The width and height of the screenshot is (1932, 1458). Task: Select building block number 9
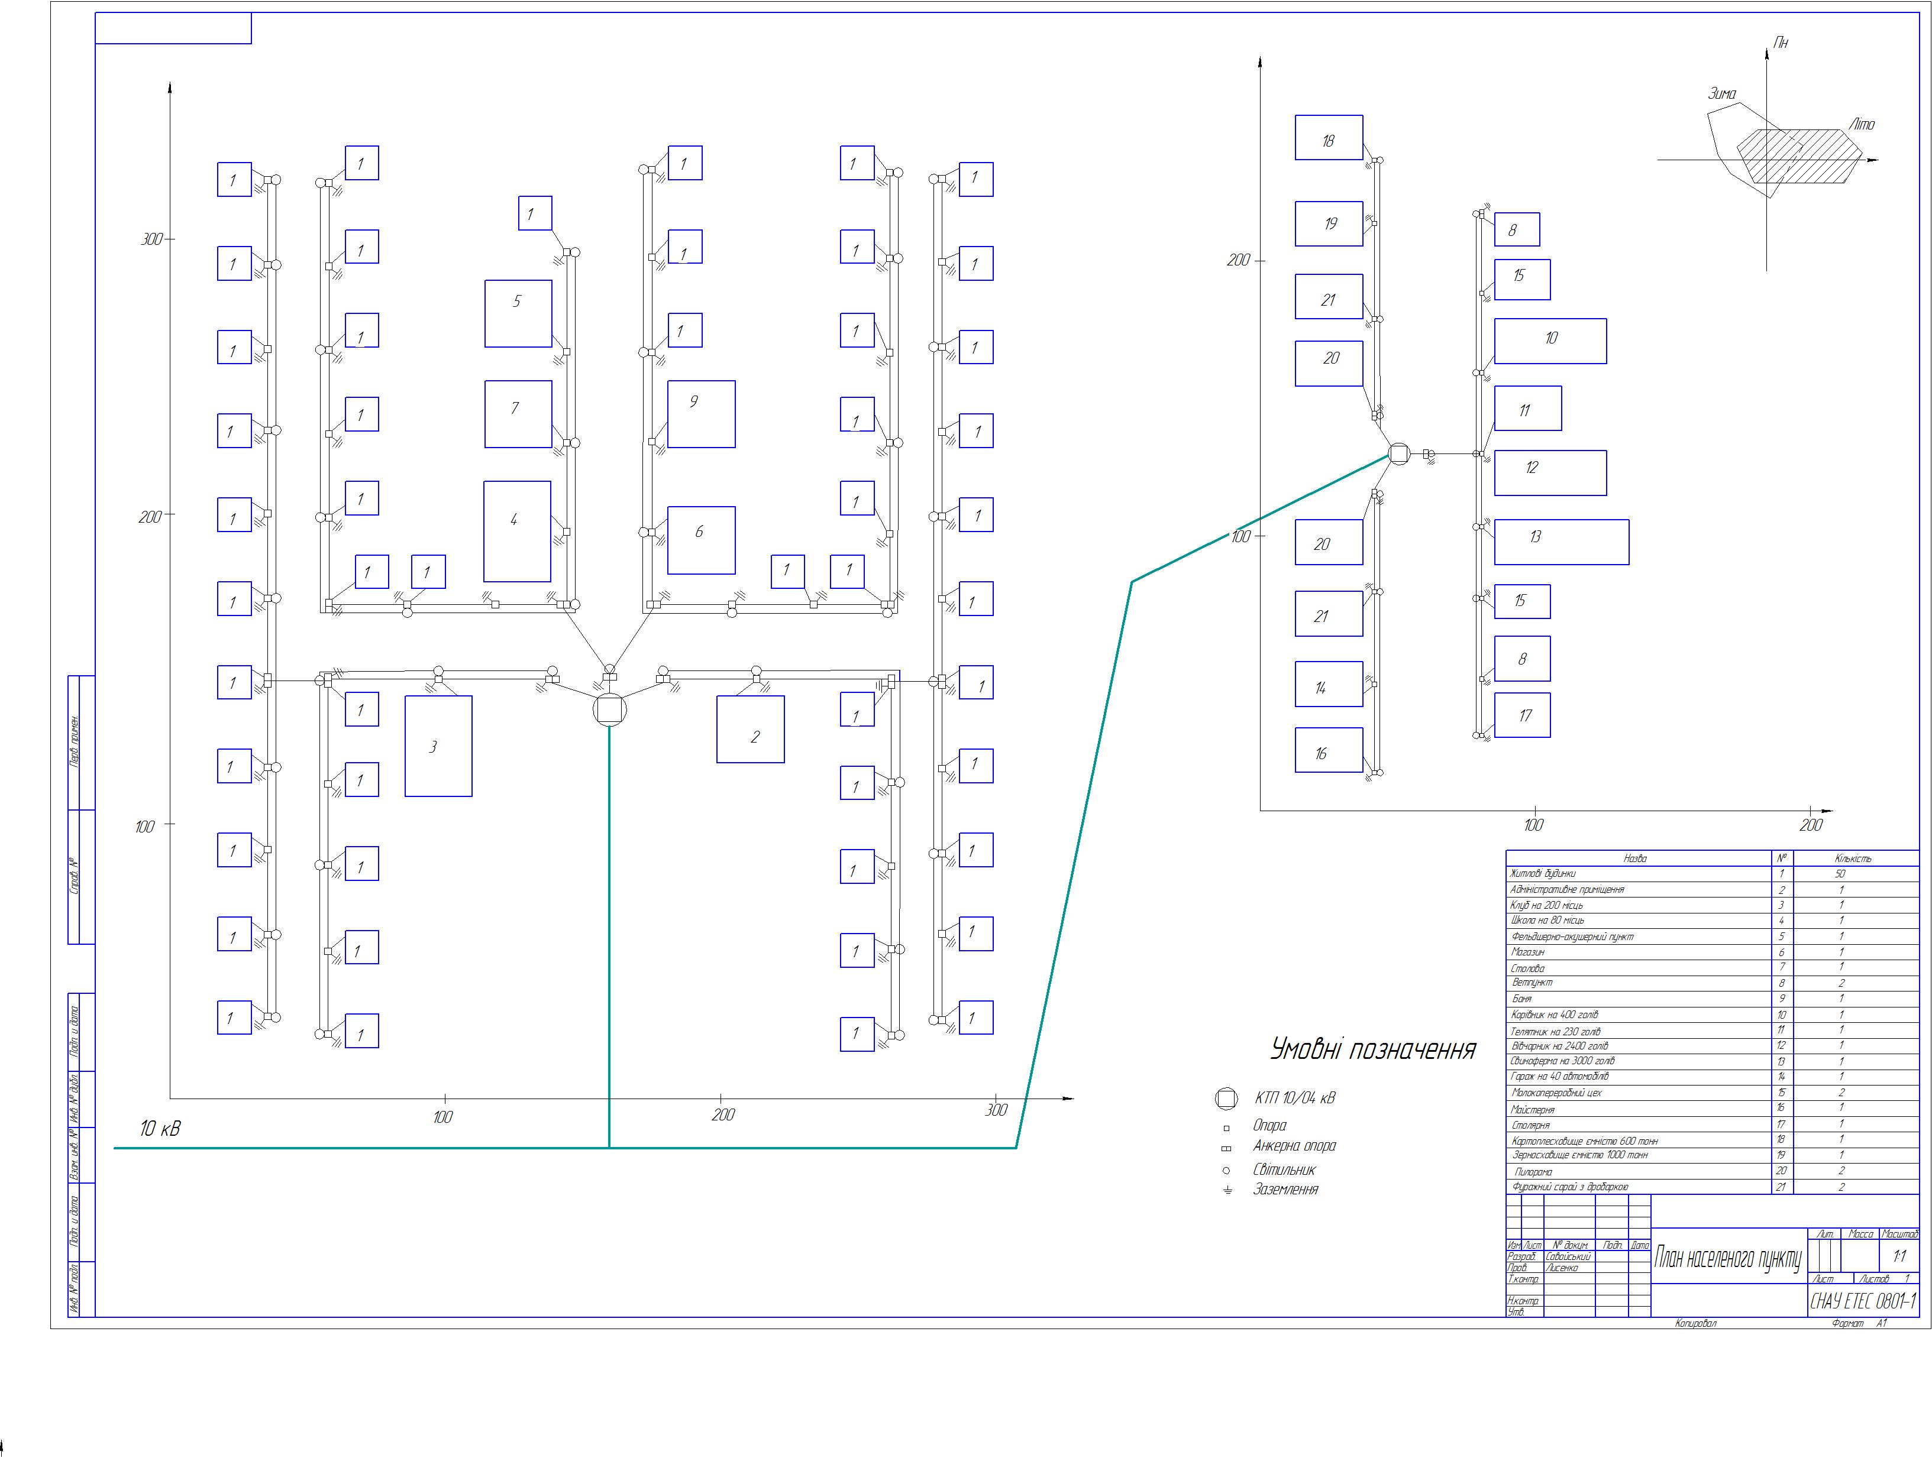coord(700,414)
